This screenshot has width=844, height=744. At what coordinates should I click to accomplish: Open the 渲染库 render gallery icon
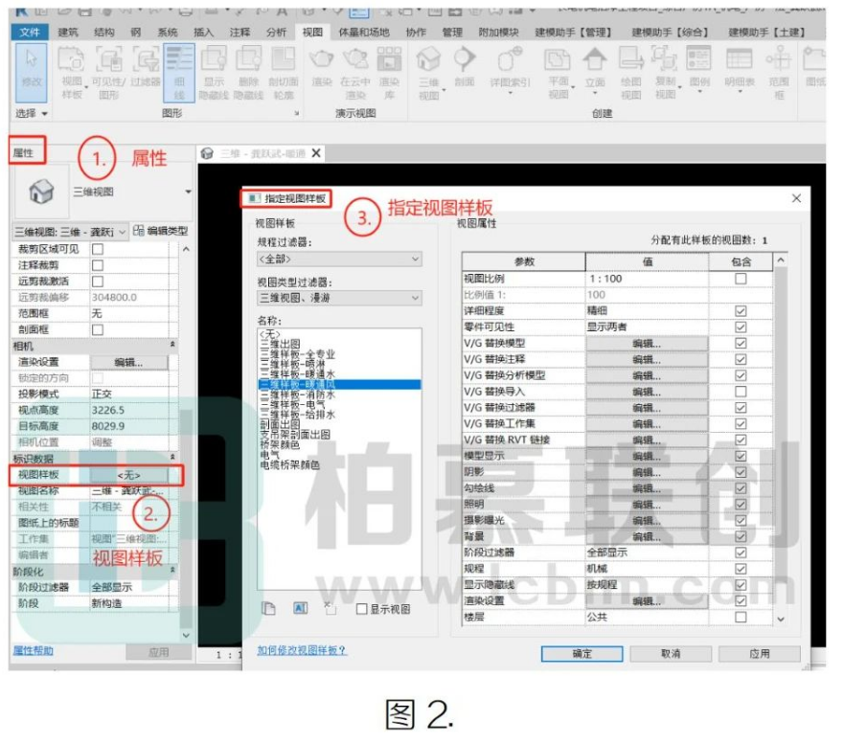[389, 73]
